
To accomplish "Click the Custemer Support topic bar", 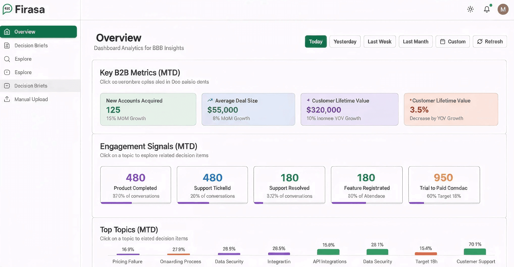I will coord(475,252).
